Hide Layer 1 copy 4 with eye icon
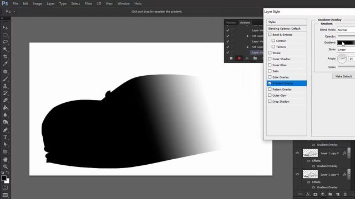 pyautogui.click(x=297, y=174)
